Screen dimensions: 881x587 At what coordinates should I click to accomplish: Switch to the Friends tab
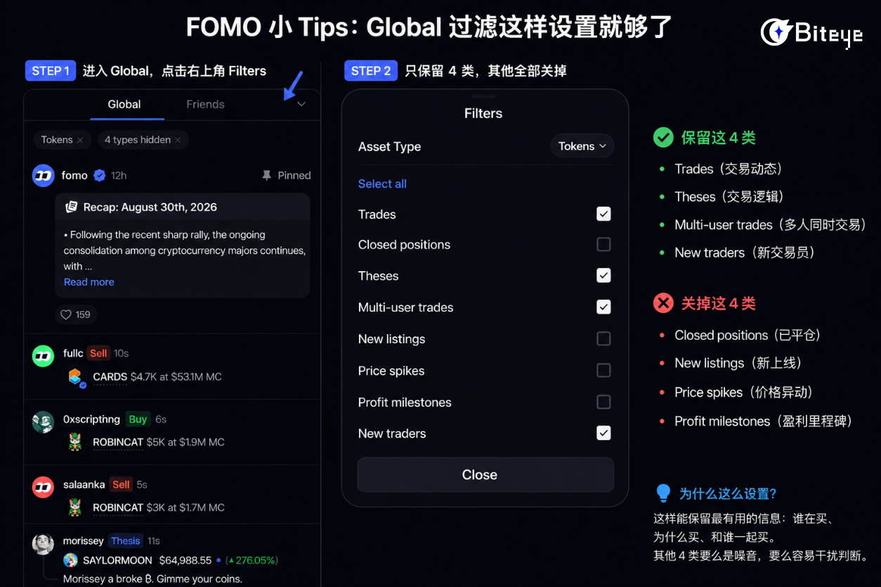point(205,104)
